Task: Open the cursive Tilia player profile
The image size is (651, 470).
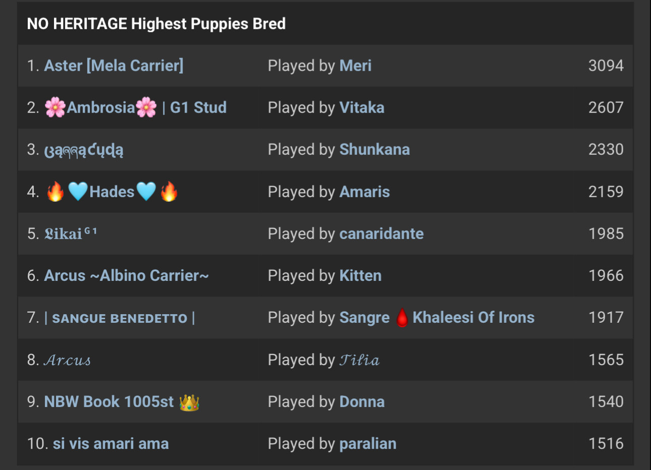Action: (359, 360)
